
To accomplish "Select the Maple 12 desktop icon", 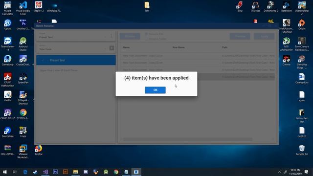I will (x=39, y=7).
